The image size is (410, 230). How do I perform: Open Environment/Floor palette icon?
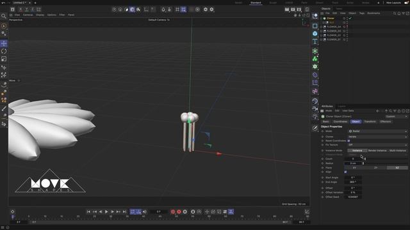pyautogui.click(x=315, y=101)
